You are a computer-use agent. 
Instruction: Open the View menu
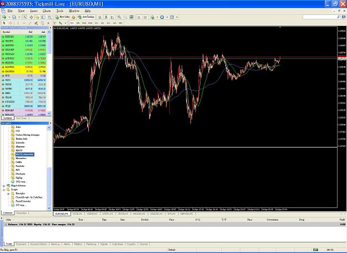(x=21, y=11)
